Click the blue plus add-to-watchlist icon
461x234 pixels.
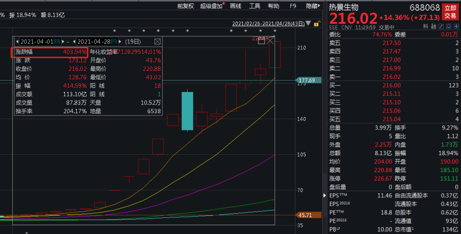coord(456,26)
